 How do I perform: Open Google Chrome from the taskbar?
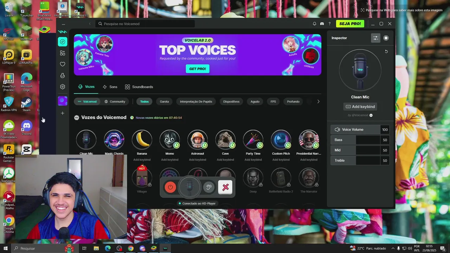[x=131, y=248]
